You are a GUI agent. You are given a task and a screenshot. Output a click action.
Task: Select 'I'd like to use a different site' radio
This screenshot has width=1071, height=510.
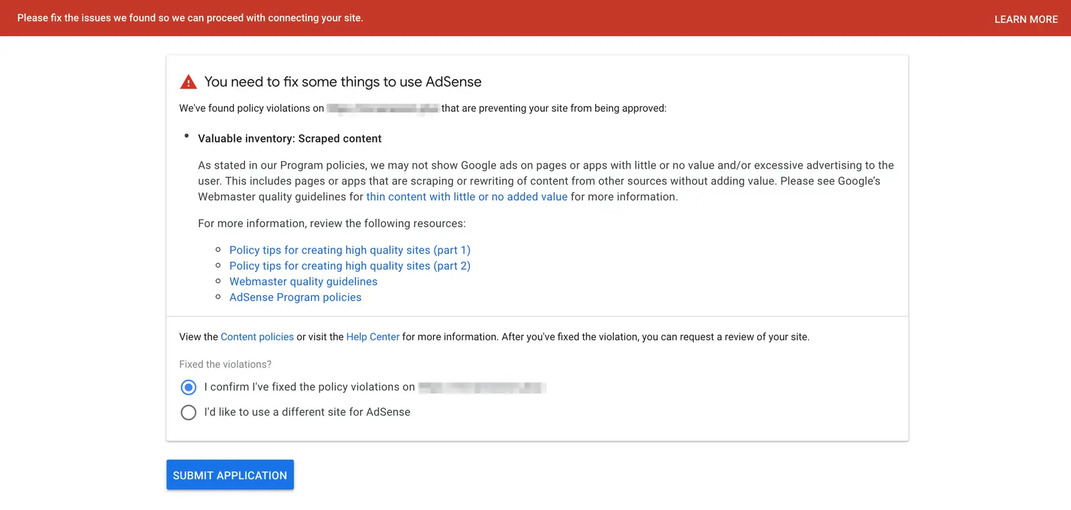click(189, 412)
